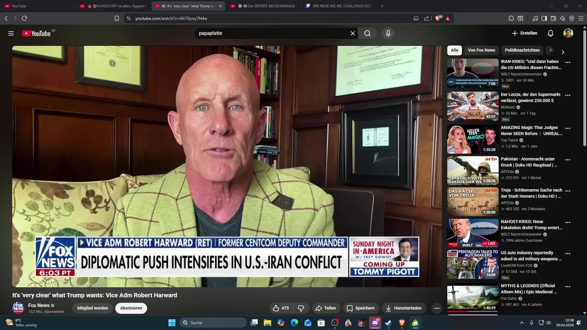Open the taskbar volume speaker control

coord(548,323)
